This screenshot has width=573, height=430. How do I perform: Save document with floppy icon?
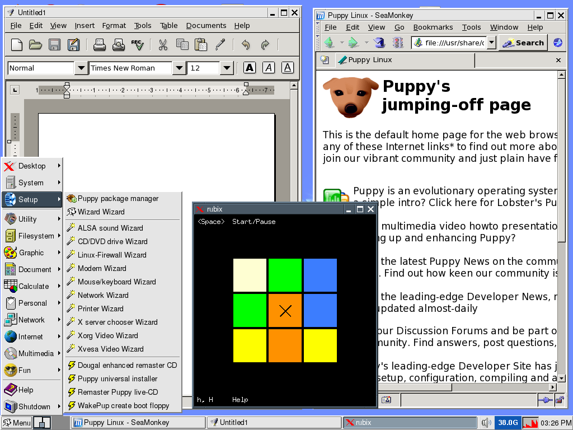pyautogui.click(x=54, y=45)
